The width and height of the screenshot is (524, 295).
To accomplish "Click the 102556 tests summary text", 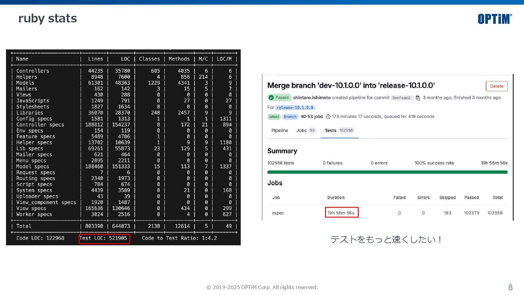I will (281, 163).
